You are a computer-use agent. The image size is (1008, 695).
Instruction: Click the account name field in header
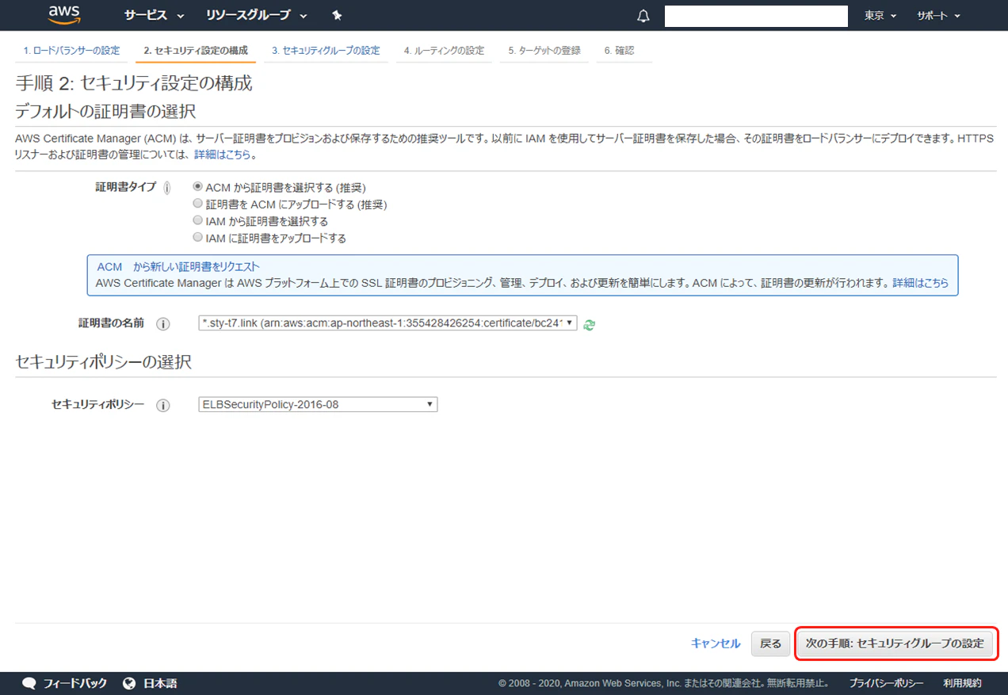[756, 17]
